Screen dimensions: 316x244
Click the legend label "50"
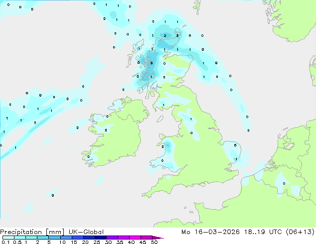154,242
